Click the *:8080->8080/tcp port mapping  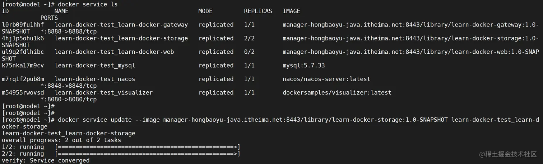click(x=69, y=100)
